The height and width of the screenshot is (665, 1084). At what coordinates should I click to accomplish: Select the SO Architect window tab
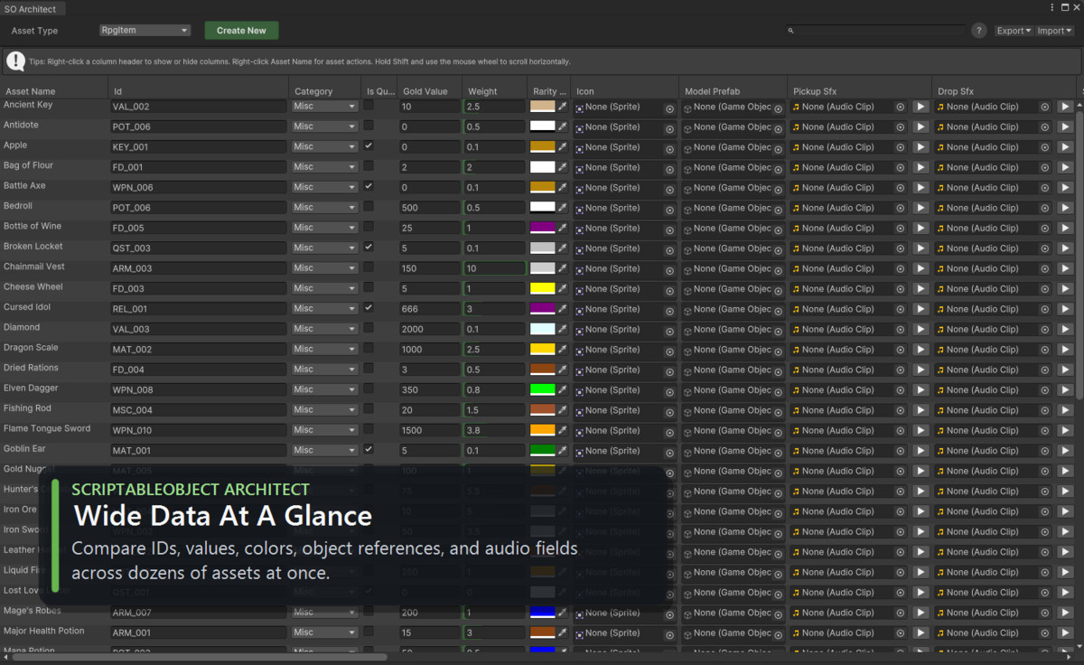(x=31, y=9)
